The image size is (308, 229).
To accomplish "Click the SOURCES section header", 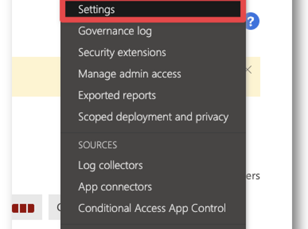I will click(x=97, y=145).
